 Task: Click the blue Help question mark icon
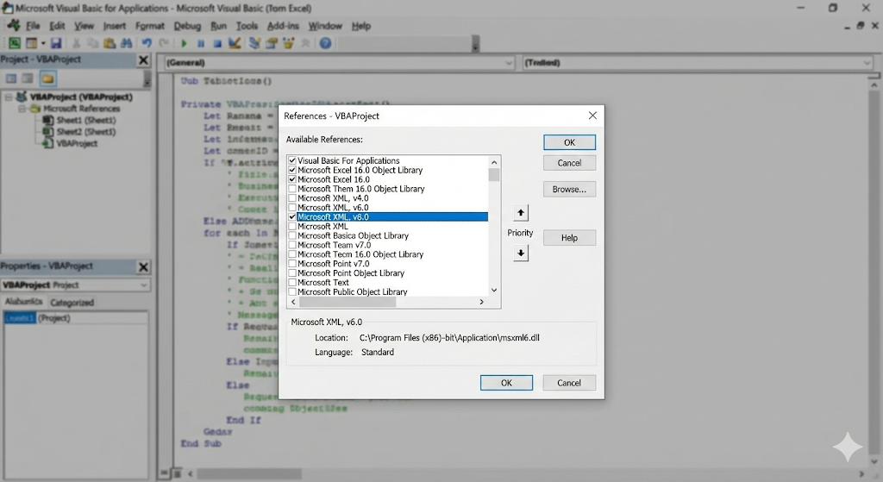(x=325, y=43)
